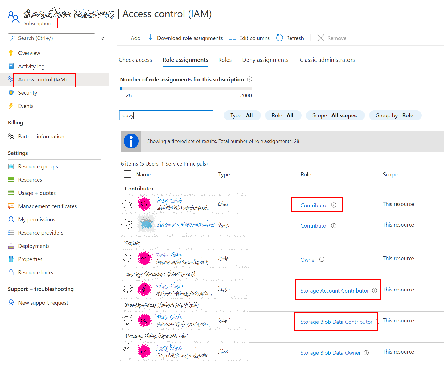444x369 pixels.
Task: Switch to the Check access tab
Action: pyautogui.click(x=135, y=60)
